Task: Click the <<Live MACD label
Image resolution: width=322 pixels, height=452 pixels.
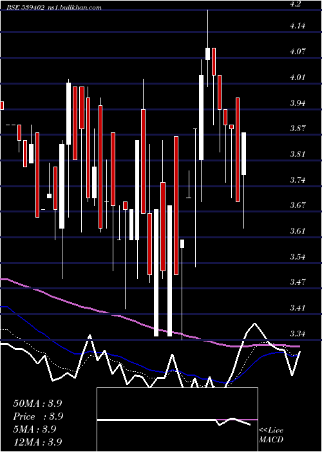Action: [271, 435]
